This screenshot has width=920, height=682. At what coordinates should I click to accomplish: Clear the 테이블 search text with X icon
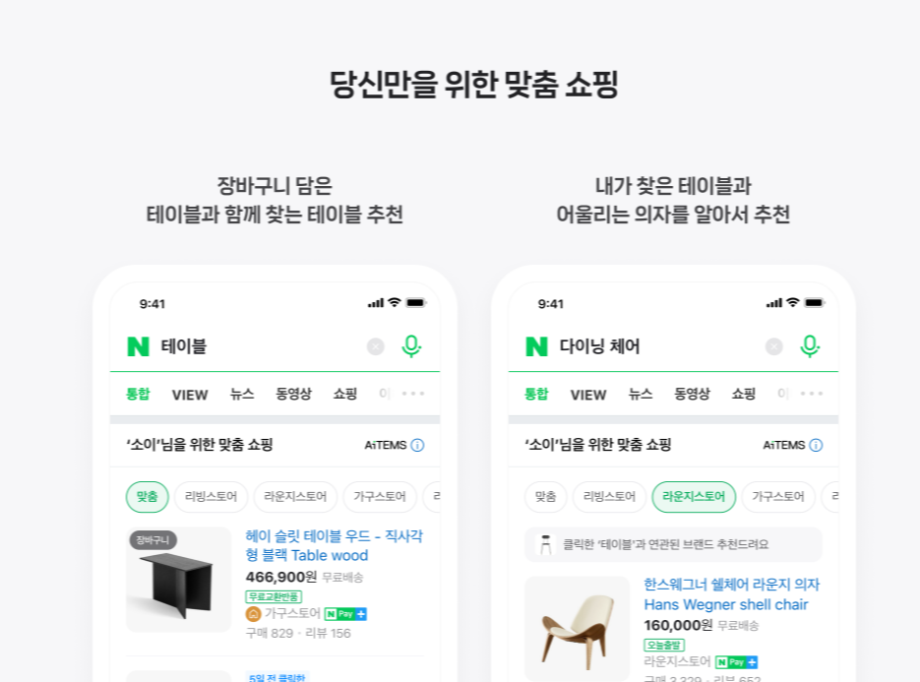tap(376, 346)
